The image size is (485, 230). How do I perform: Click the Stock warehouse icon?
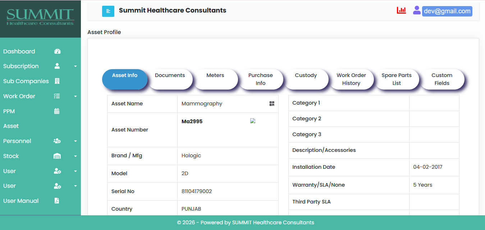click(x=57, y=156)
